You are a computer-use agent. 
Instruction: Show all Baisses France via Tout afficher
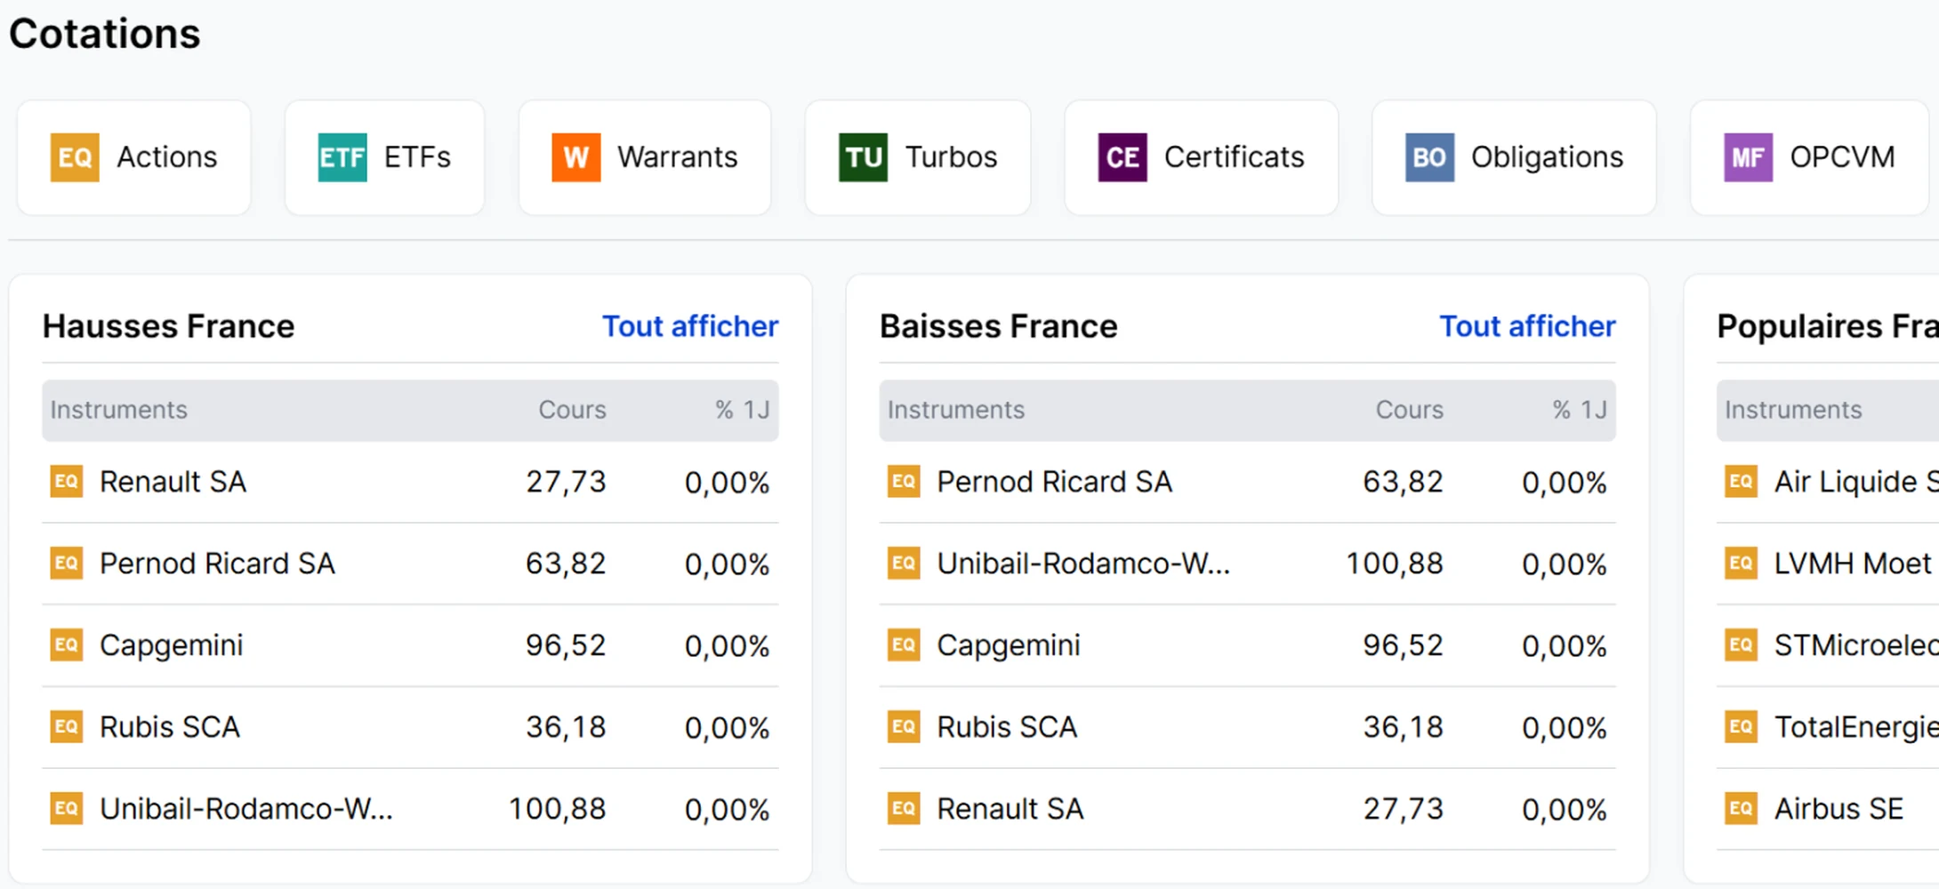click(1527, 326)
